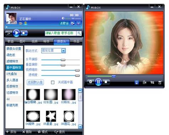Click the 添加 add button
Image resolution: width=169 pixels, height=135 pixels.
tap(11, 132)
